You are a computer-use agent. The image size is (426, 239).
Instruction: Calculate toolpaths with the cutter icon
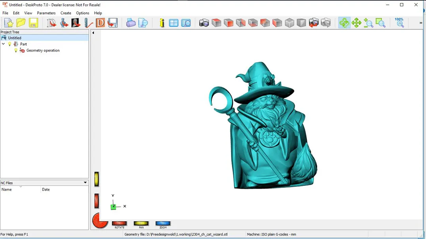88,23
